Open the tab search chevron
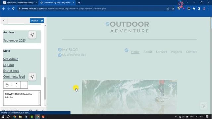 (187, 2)
